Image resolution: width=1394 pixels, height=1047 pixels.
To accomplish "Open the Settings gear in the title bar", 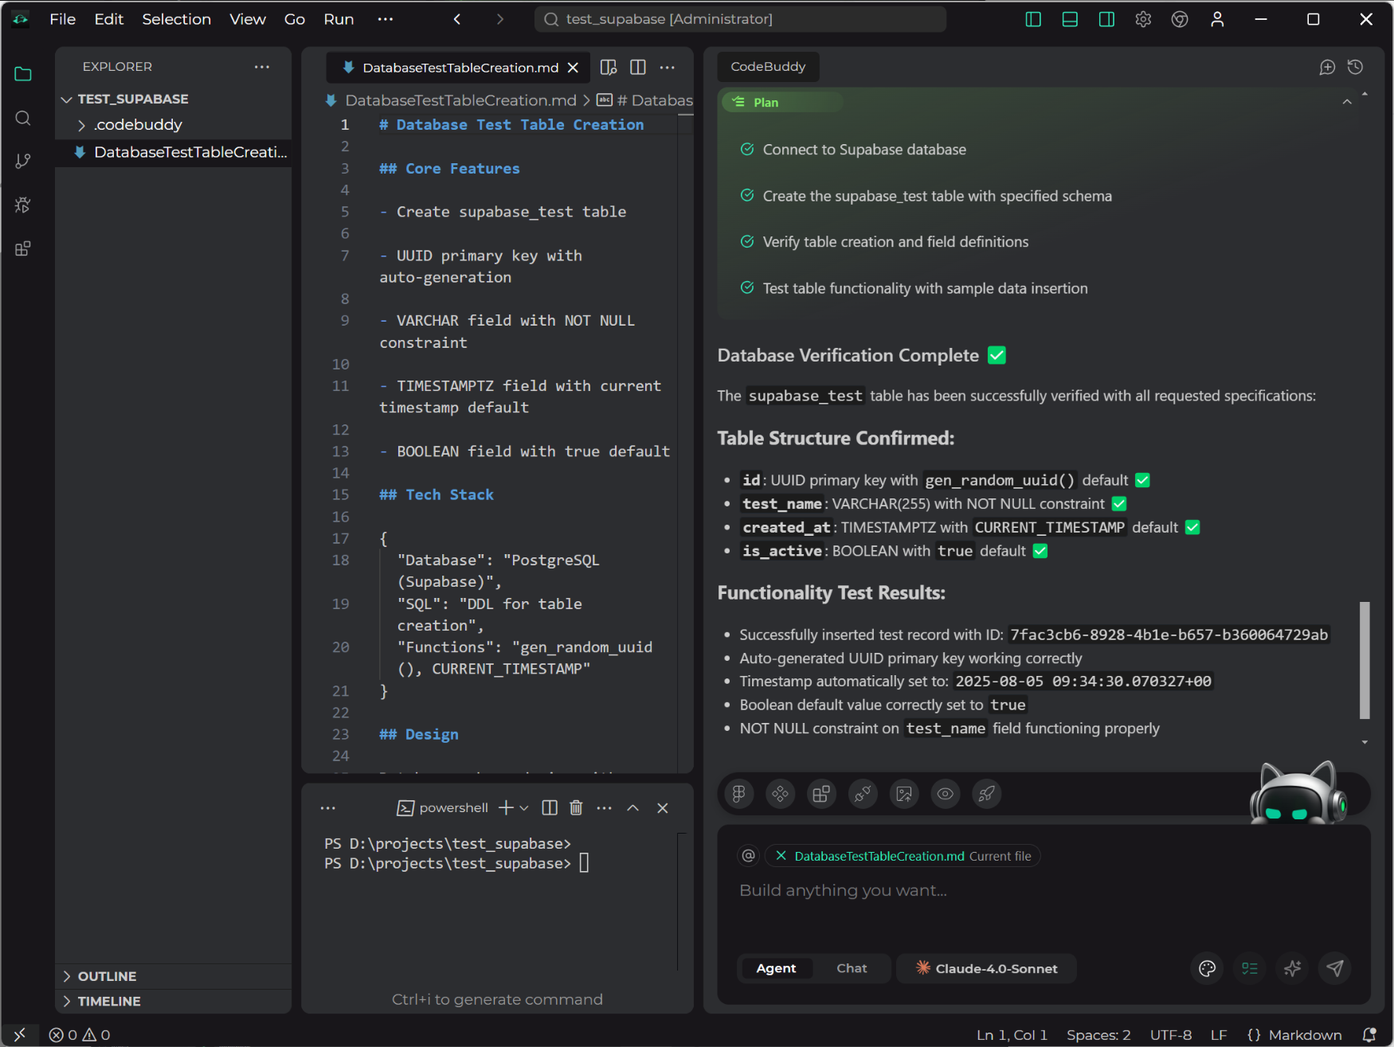I will click(x=1143, y=18).
